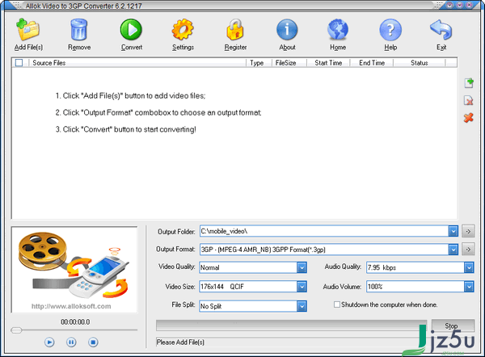Stop the preview playback
This screenshot has height=357, width=485.
coord(93,342)
